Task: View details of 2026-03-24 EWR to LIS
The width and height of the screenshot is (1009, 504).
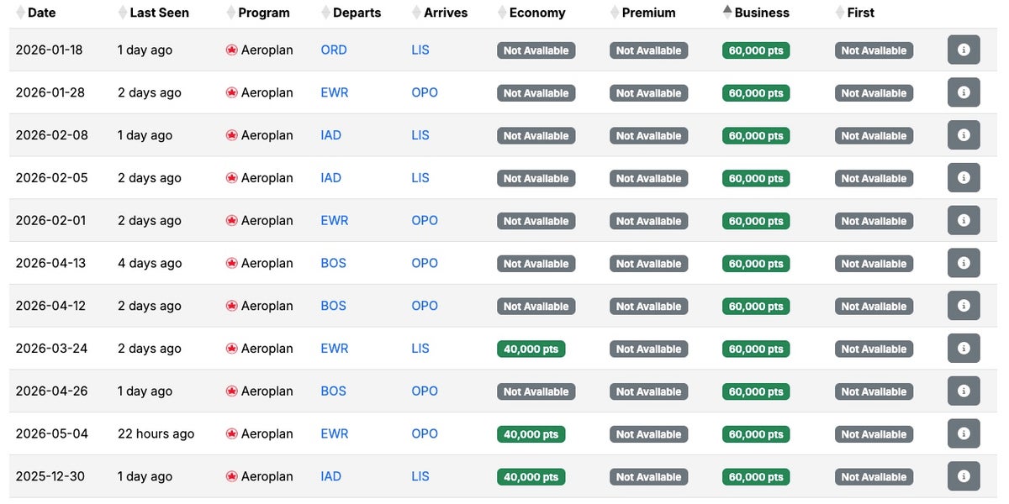Action: click(x=964, y=349)
